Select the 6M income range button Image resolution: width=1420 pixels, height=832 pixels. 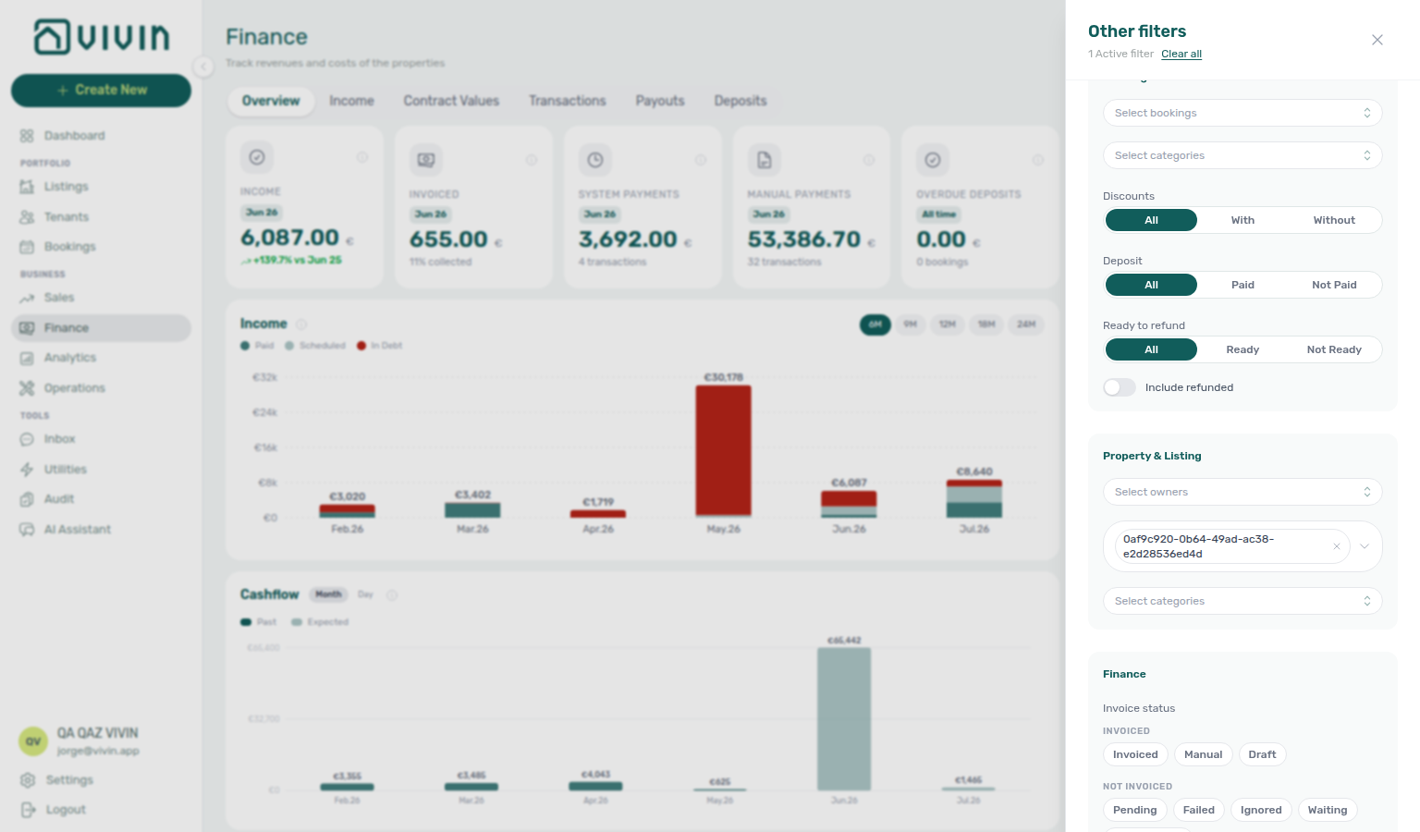click(875, 324)
